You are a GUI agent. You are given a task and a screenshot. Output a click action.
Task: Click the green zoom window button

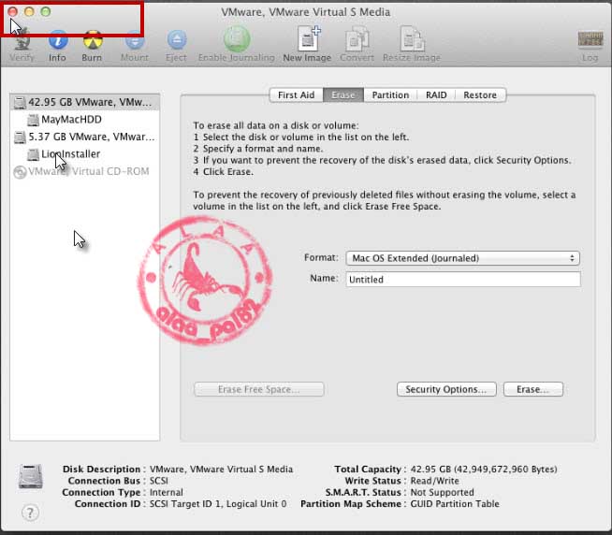coord(46,12)
